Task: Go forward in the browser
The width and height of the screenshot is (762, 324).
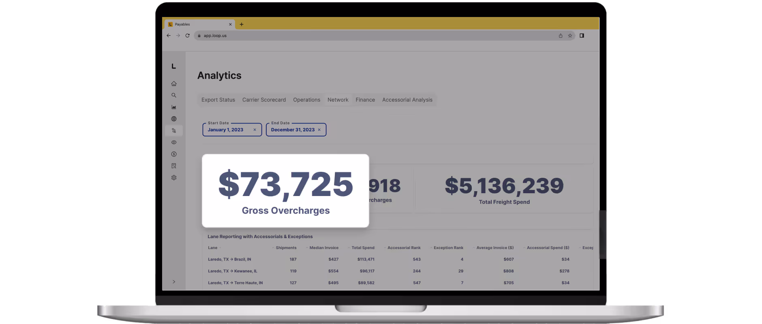Action: click(x=178, y=36)
